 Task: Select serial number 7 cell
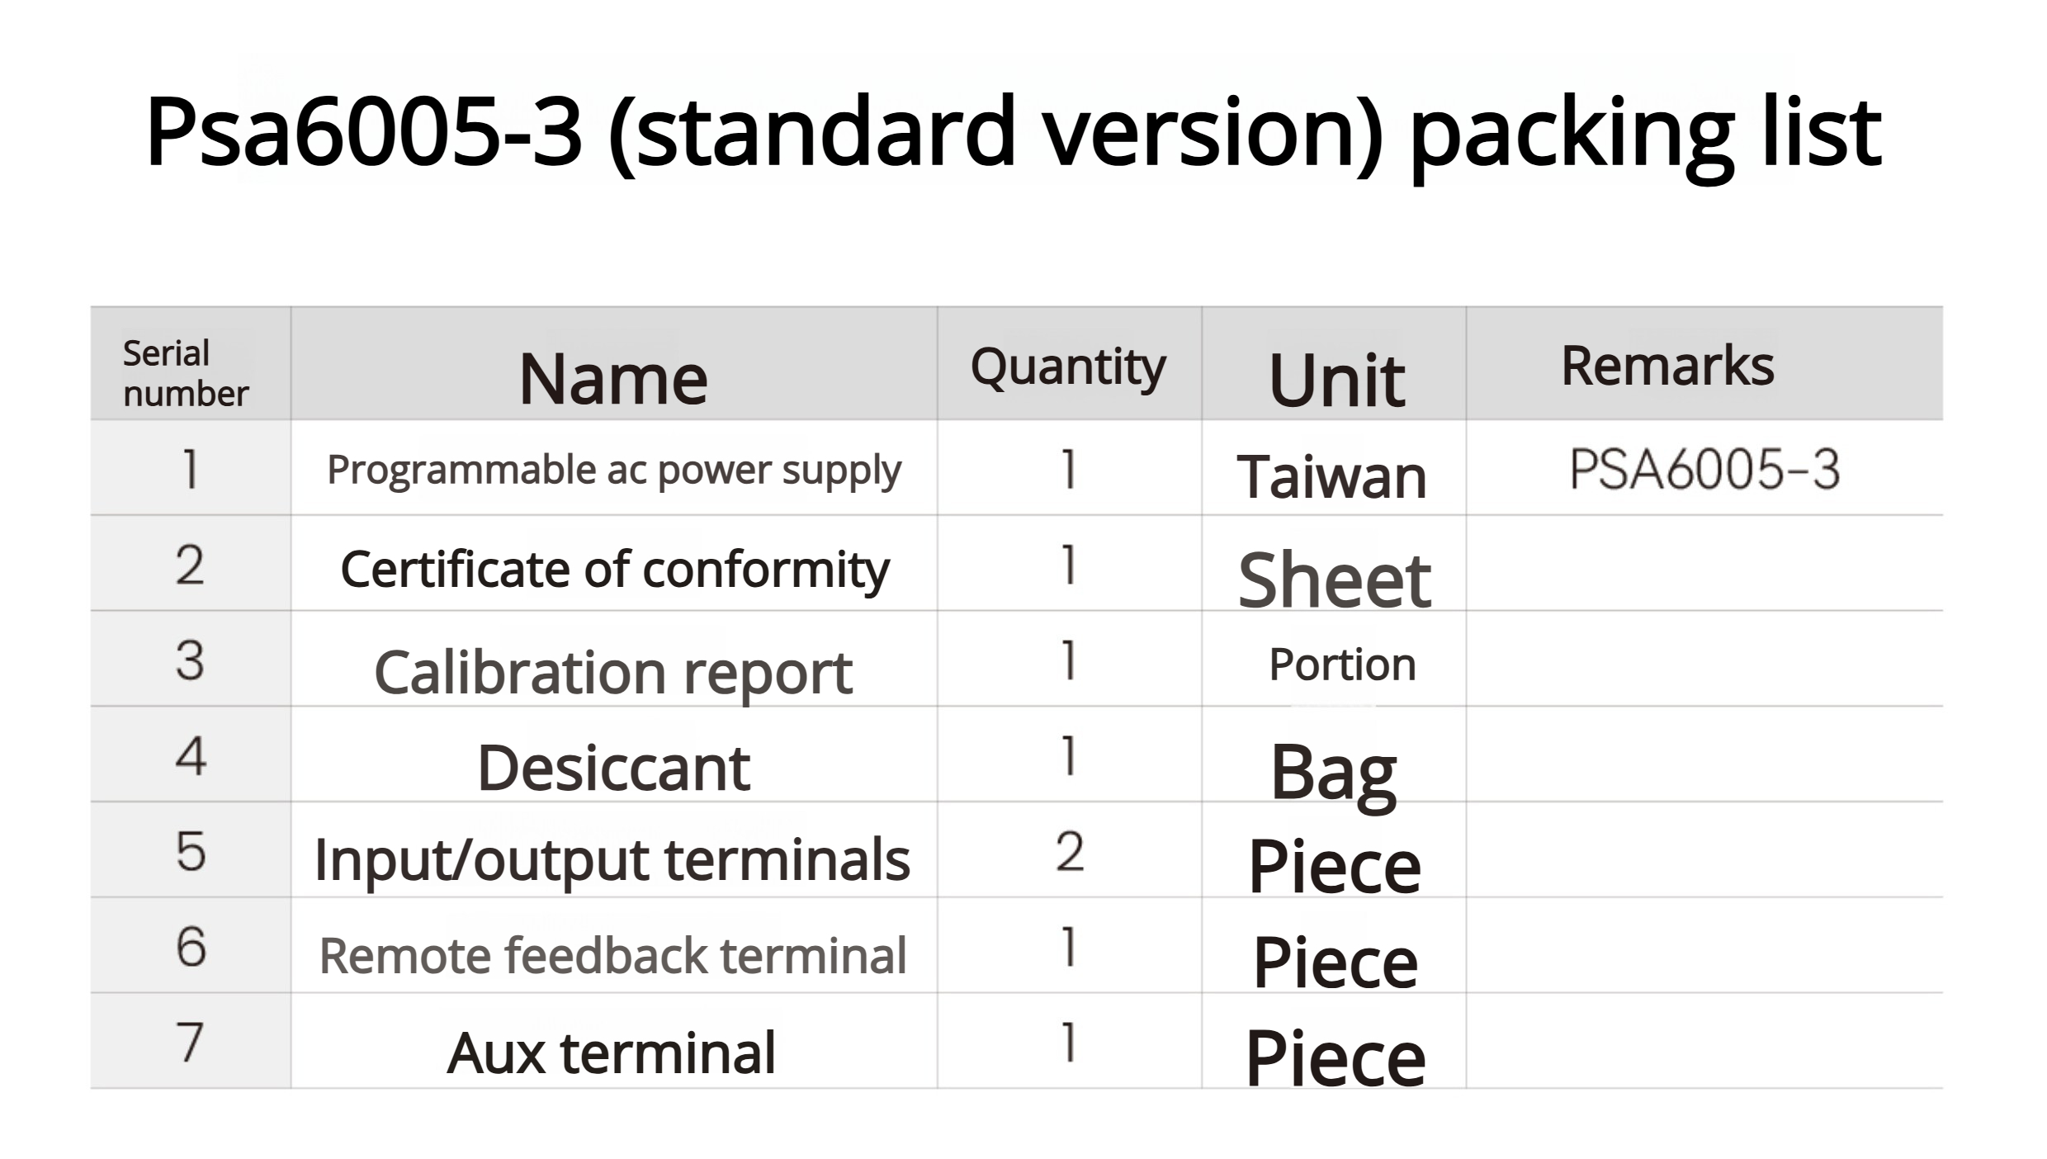[x=190, y=1042]
